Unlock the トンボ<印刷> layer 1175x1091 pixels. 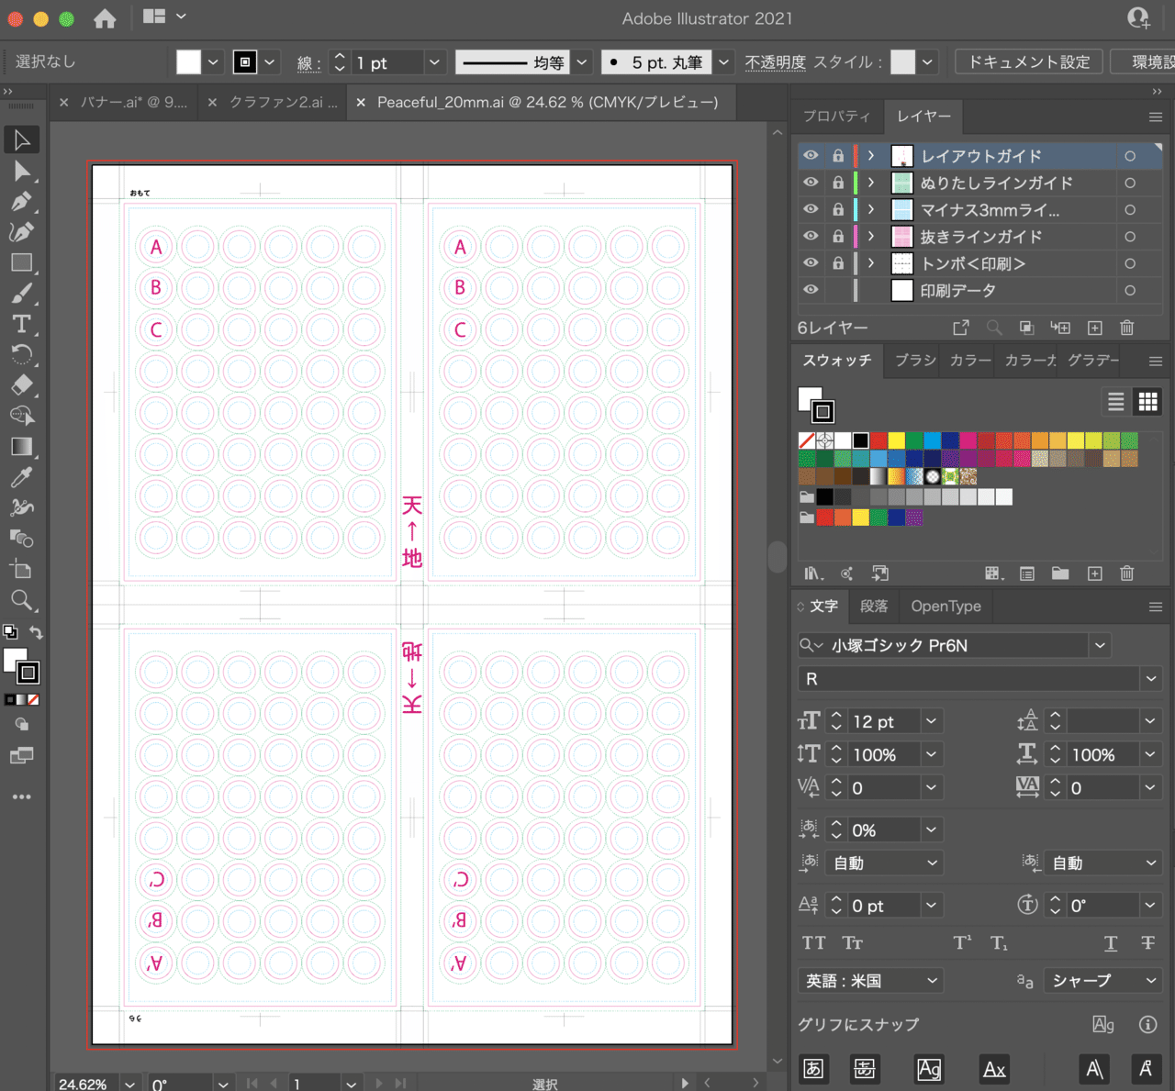click(x=838, y=263)
